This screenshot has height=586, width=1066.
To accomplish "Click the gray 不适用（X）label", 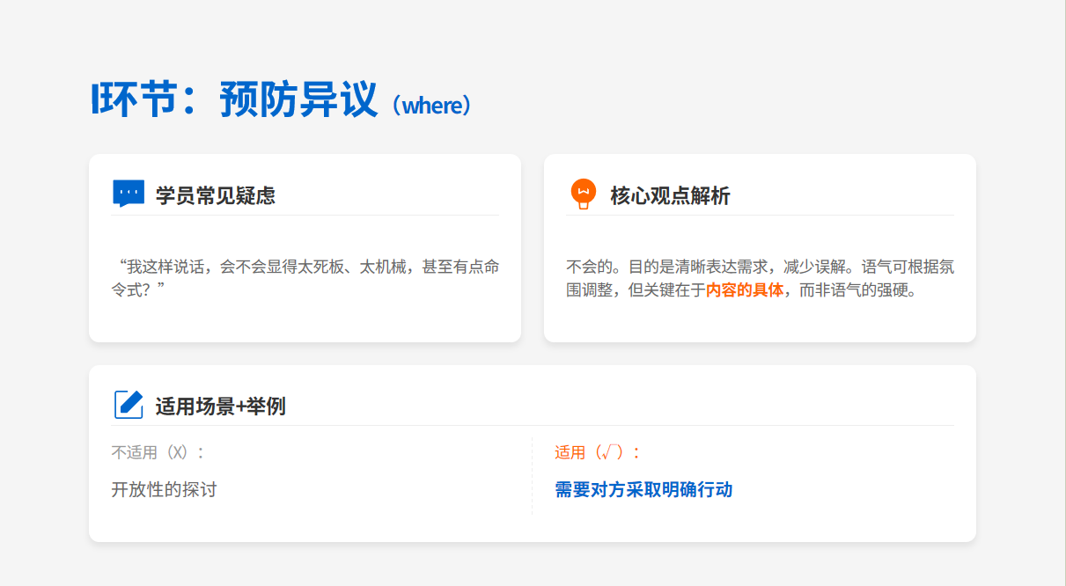I will click(158, 452).
